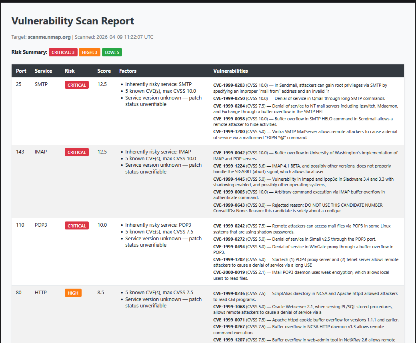Click the scanned timestamp 2026-04-09 11:22:07 UTC
416x343 pixels.
[x=125, y=37]
